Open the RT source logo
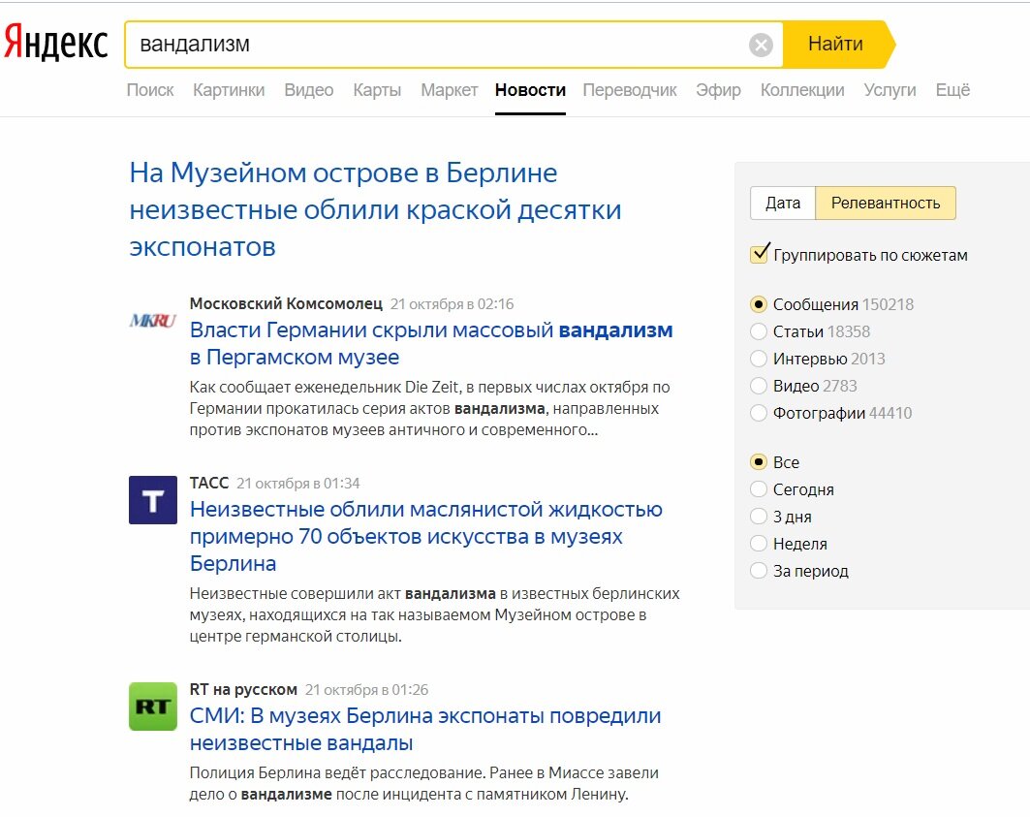The width and height of the screenshot is (1030, 817). pyautogui.click(x=153, y=707)
